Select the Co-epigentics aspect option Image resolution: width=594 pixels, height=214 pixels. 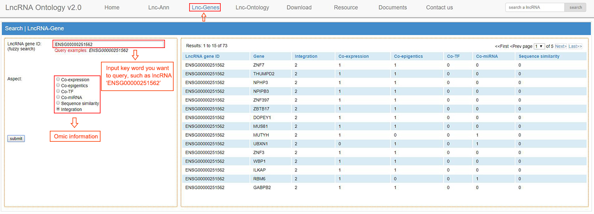[x=58, y=86]
